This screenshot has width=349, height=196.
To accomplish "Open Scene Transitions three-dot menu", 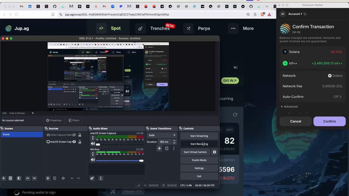I will (174, 148).
